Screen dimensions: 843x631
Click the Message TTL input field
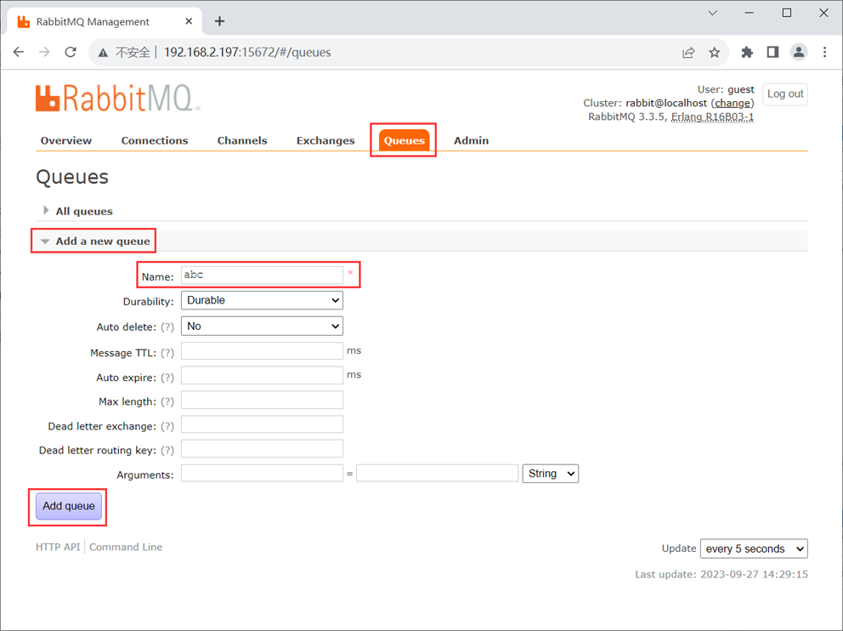pos(262,350)
